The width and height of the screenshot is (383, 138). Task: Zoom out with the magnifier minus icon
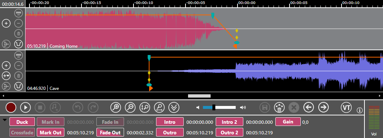(130, 107)
